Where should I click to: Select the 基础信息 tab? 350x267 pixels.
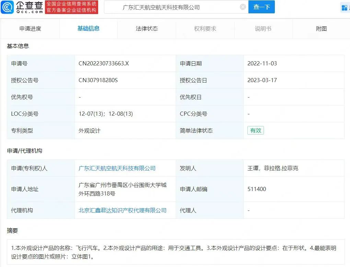(x=89, y=28)
